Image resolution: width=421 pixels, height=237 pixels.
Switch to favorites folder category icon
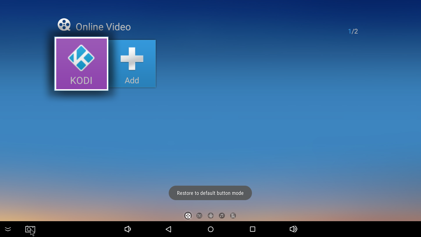point(199,216)
